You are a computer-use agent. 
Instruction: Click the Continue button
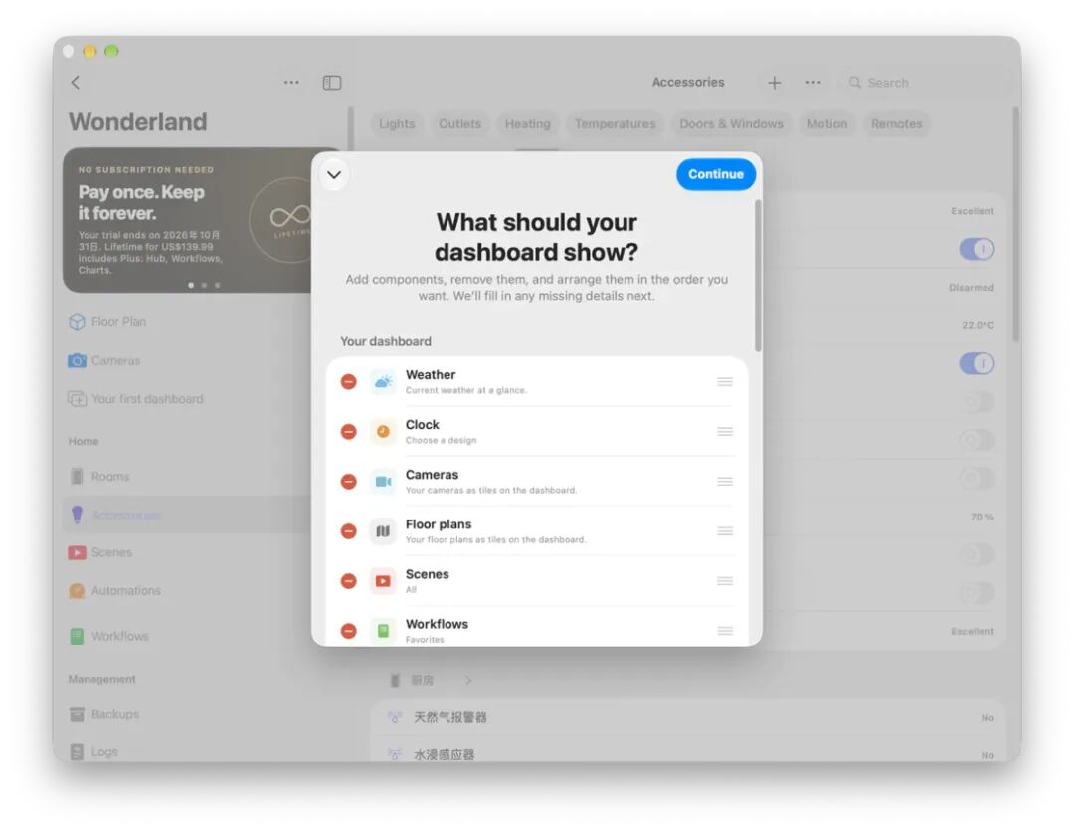[x=716, y=174]
